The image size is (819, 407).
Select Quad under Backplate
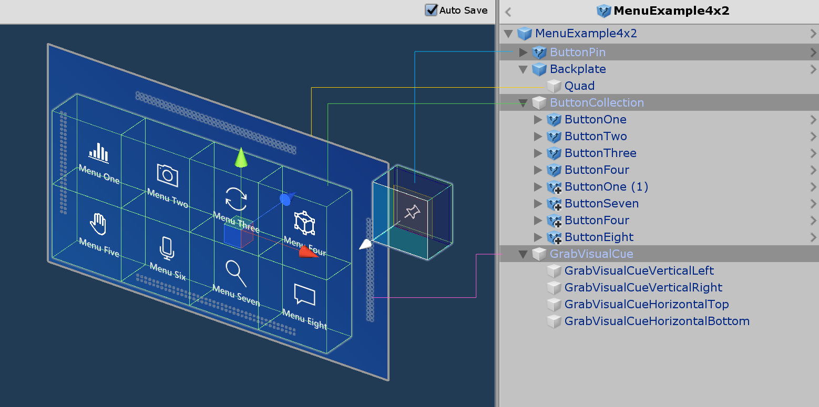tap(579, 86)
